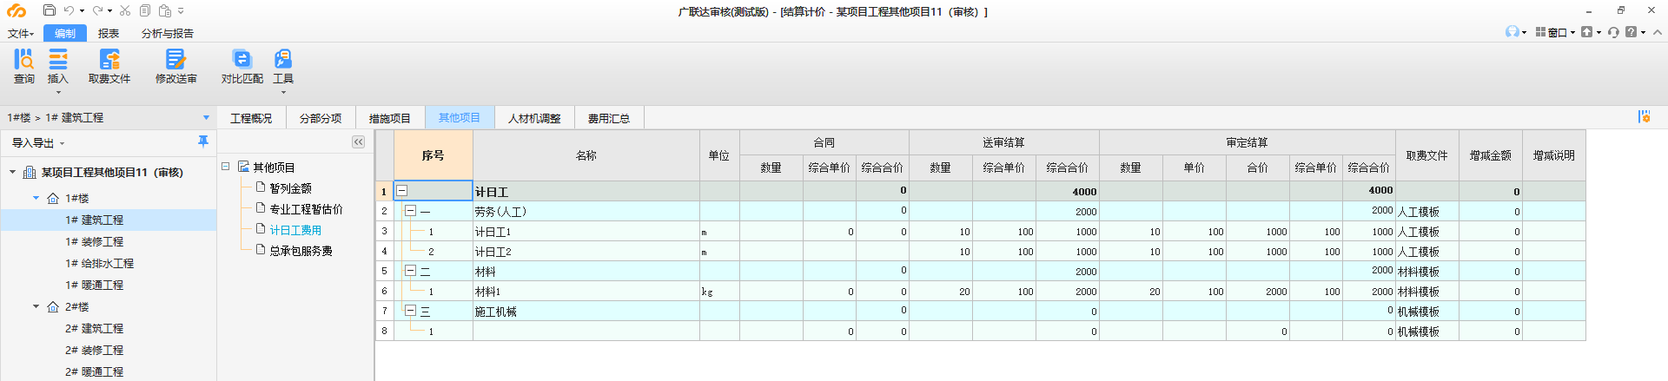Open the 插入 dropdown menu

58,92
